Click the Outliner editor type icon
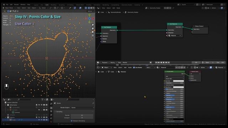 [x=4, y=100]
